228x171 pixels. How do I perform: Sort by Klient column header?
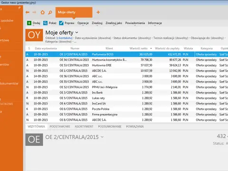pyautogui.click(x=109, y=48)
